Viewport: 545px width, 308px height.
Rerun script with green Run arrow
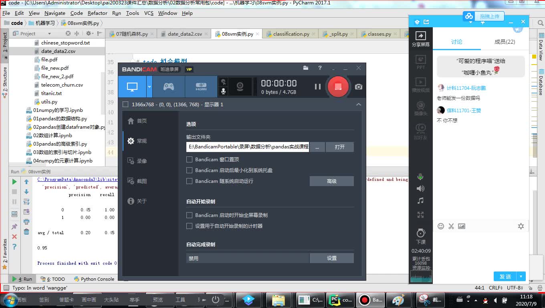click(x=14, y=182)
